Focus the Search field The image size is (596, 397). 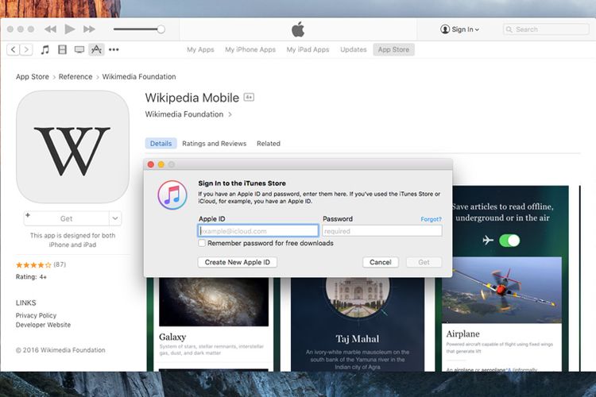[x=546, y=29]
